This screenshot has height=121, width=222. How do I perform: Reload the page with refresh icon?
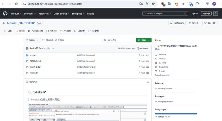point(16,4)
